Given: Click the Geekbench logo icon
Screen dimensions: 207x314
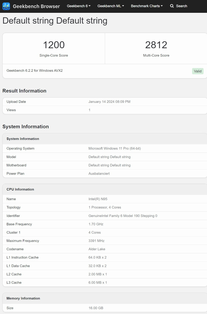Looking at the screenshot, I should [x=6, y=6].
